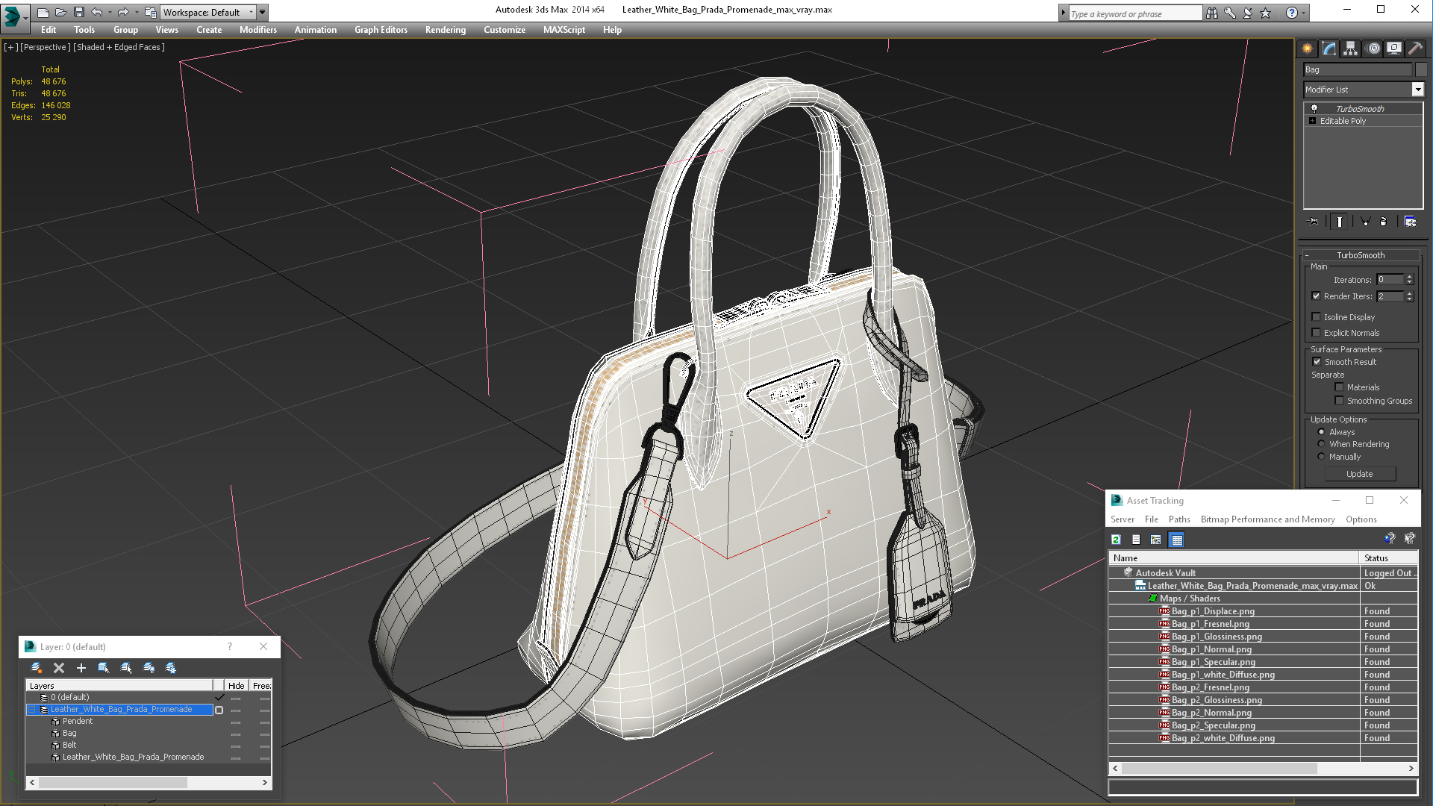Open the MAXScript menu

pos(564,30)
